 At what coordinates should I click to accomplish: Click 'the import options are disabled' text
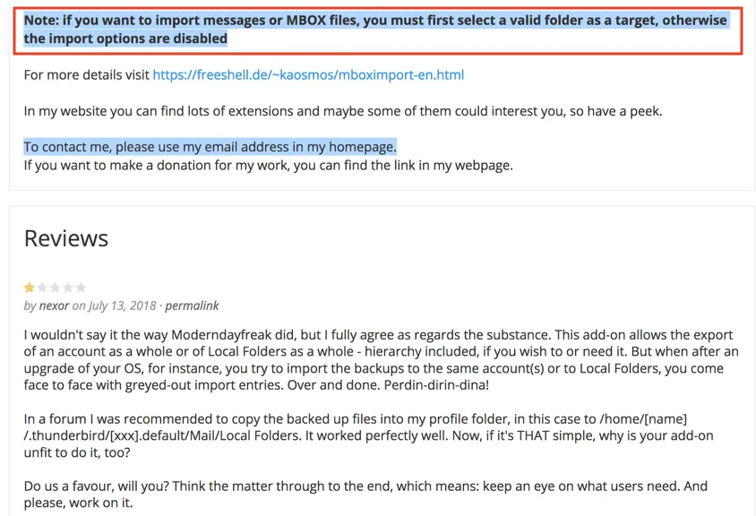click(125, 39)
